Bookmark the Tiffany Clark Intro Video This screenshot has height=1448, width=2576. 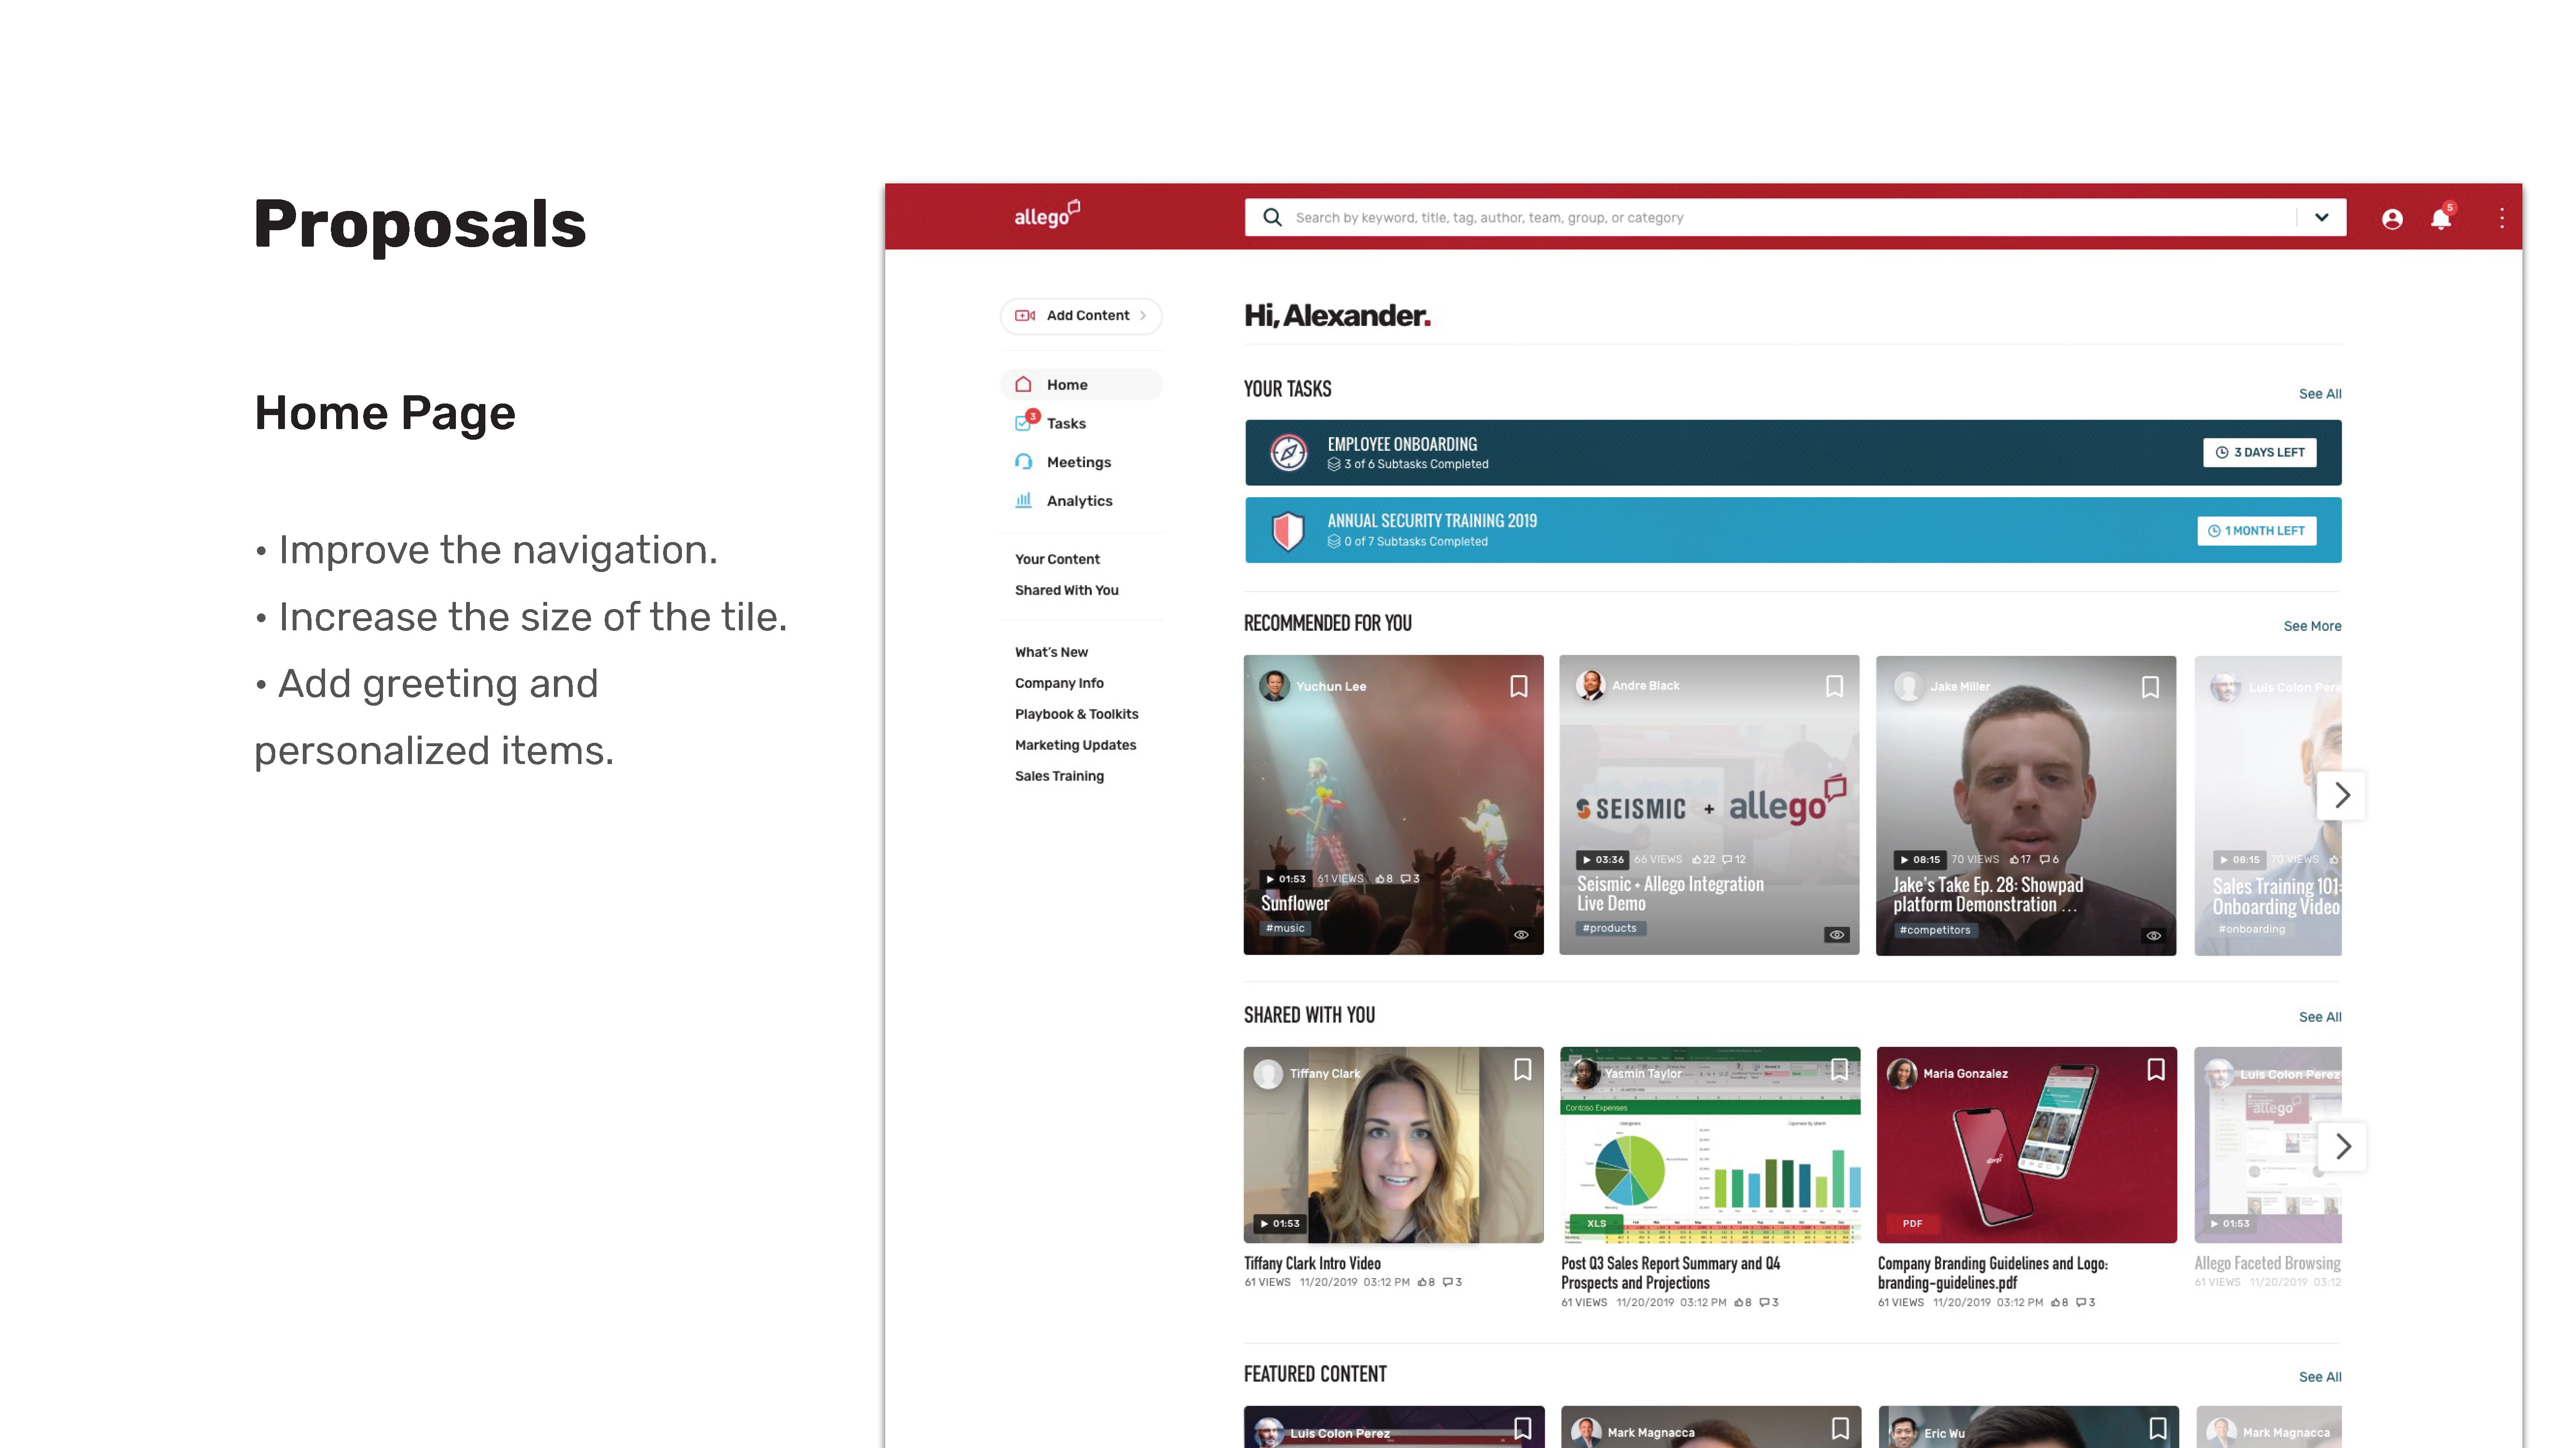pos(1522,1070)
